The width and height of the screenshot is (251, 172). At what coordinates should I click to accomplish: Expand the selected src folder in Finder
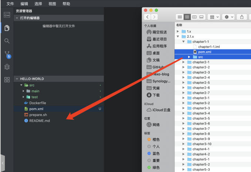click(189, 57)
